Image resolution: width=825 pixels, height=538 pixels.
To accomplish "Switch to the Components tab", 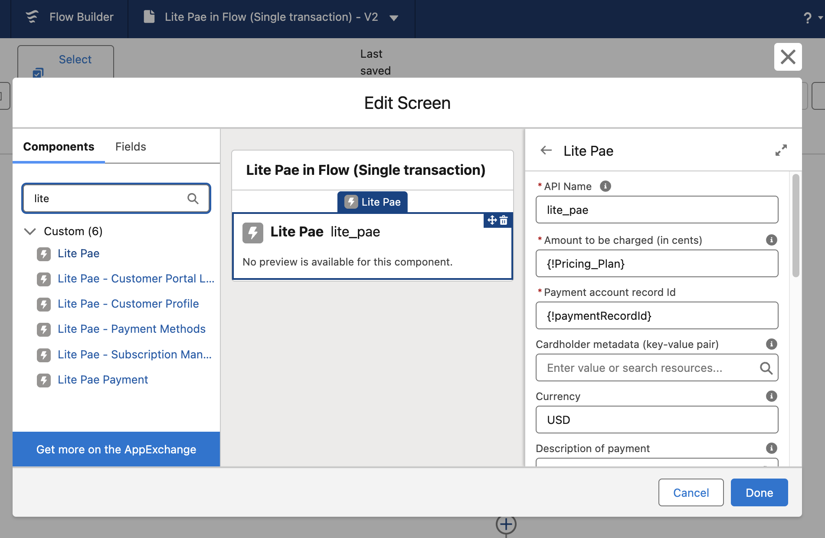I will [x=59, y=147].
